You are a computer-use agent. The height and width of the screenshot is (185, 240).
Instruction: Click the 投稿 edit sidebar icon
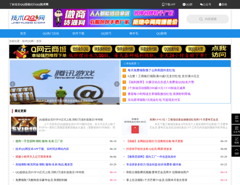pyautogui.click(x=236, y=141)
